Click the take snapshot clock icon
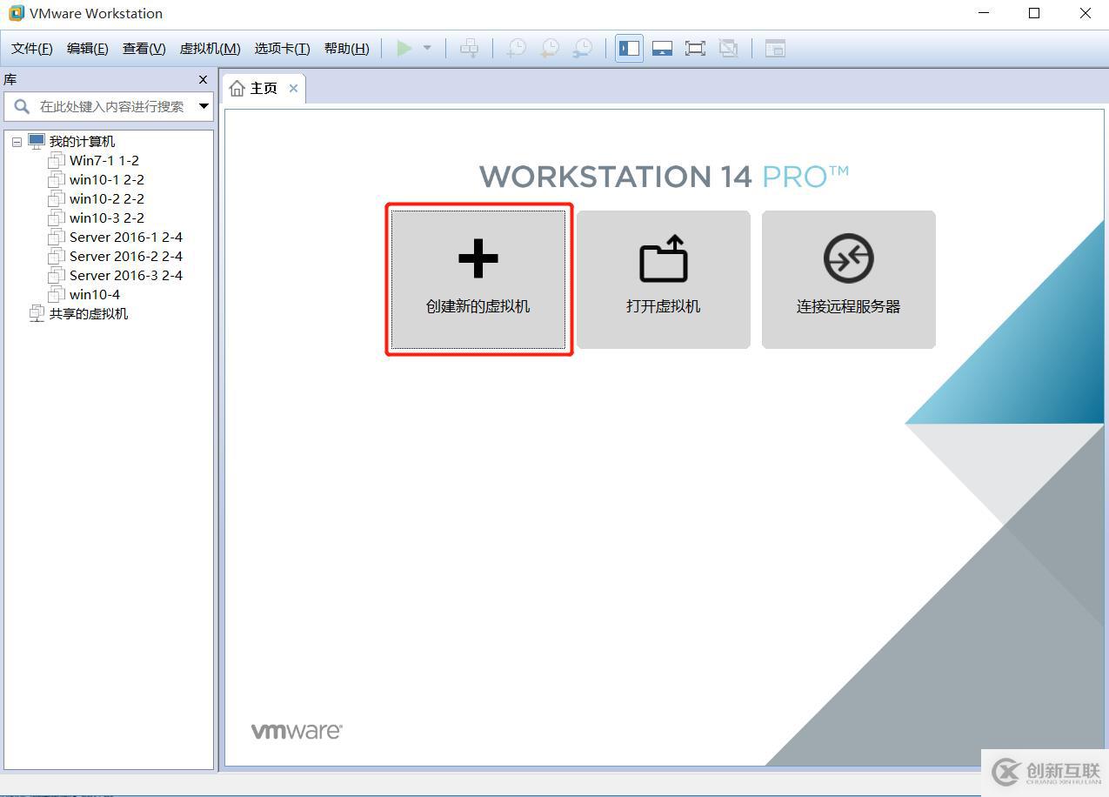1109x797 pixels. point(517,48)
